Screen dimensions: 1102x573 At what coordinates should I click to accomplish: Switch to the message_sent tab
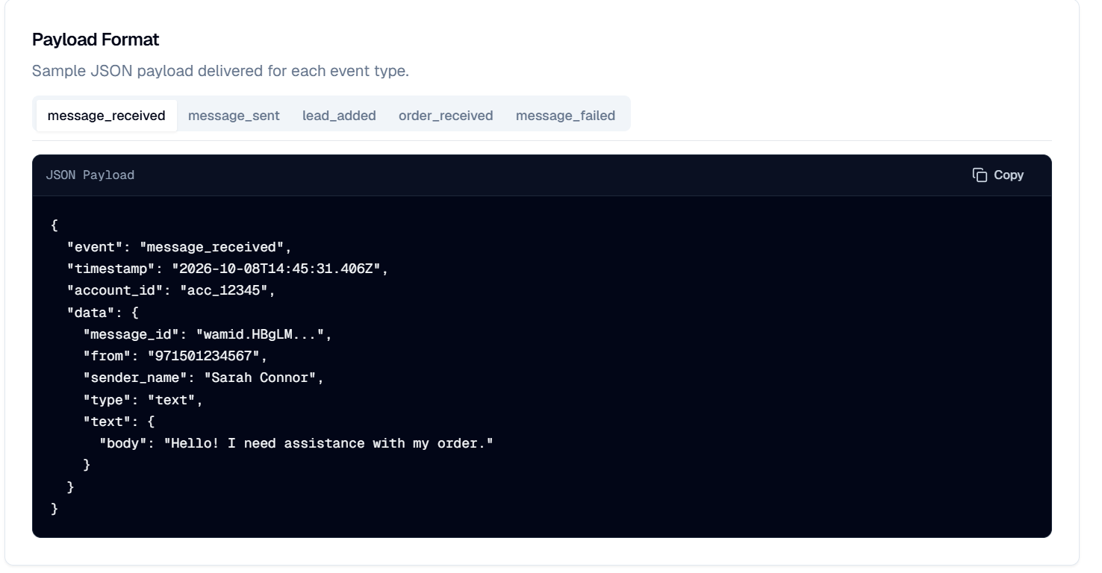[x=234, y=116]
